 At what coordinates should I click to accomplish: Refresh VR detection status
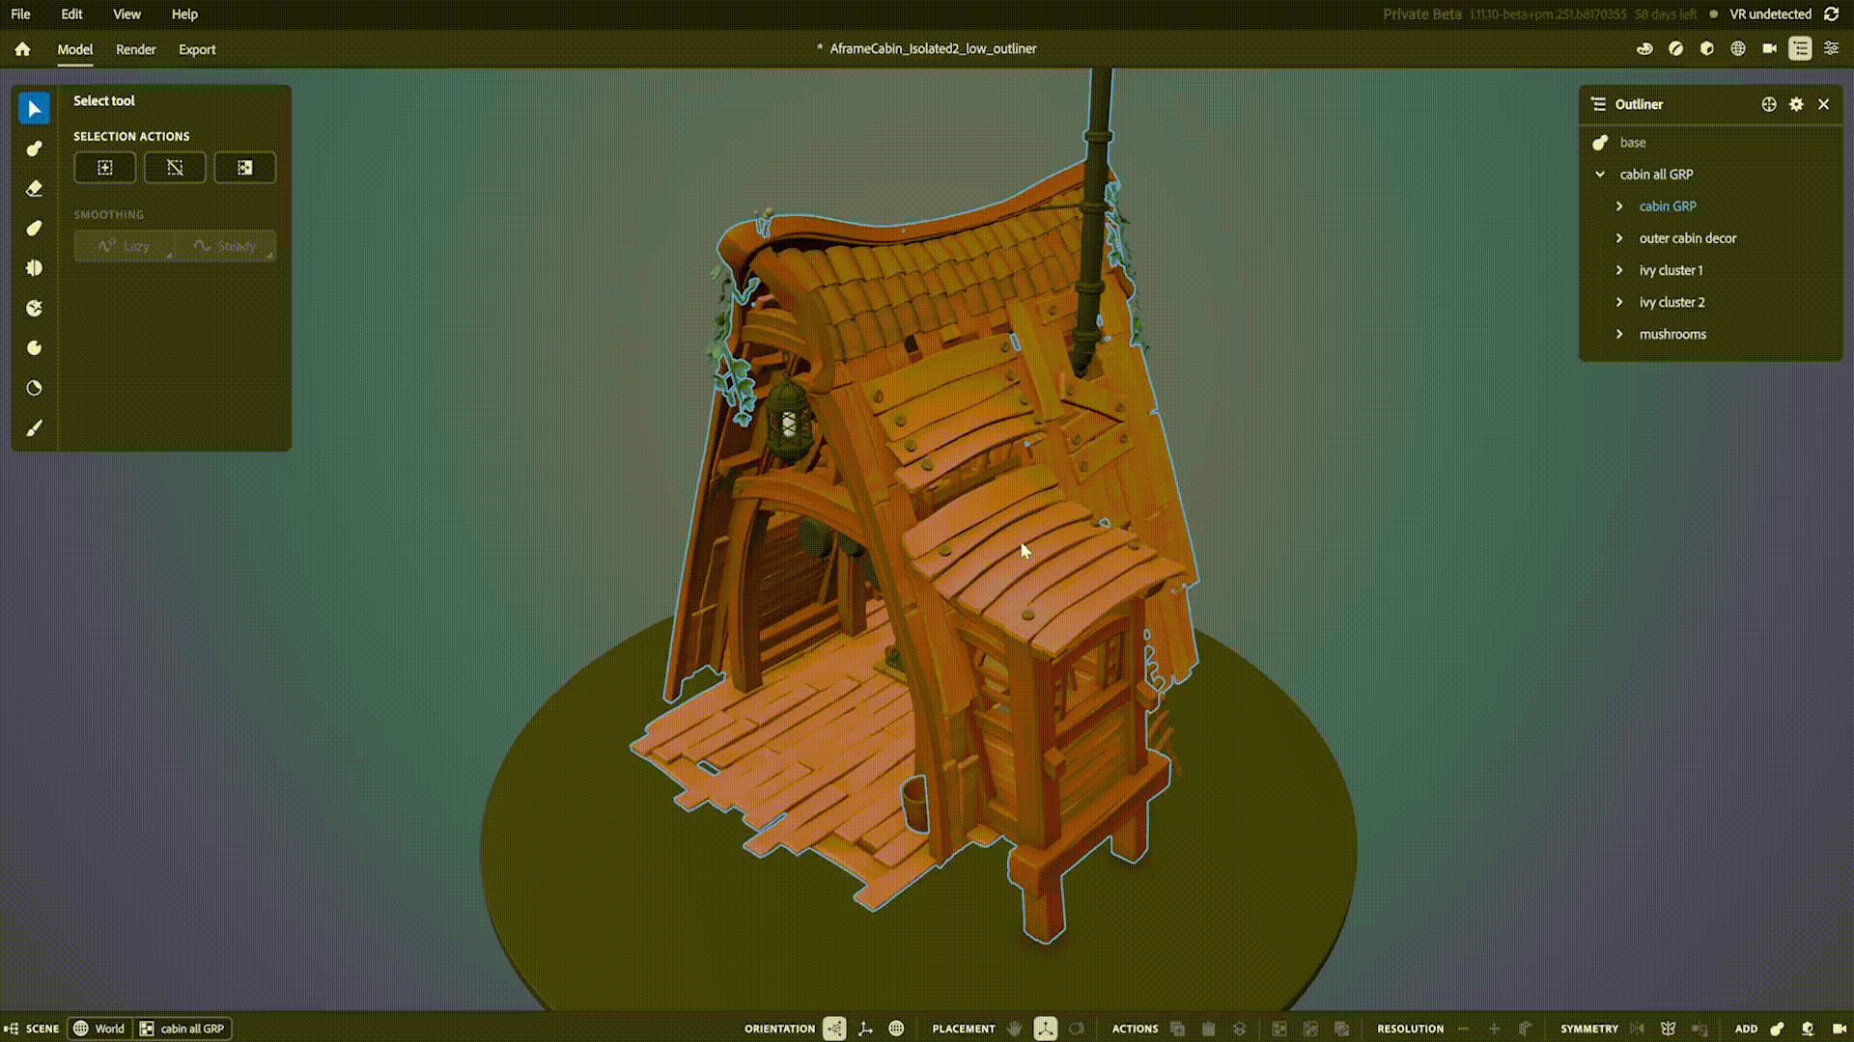point(1832,14)
